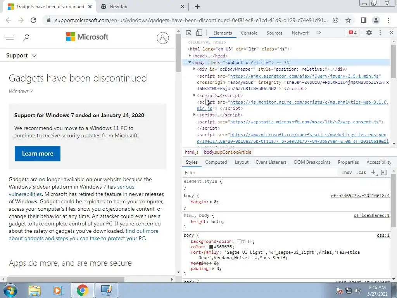Expand the div ocBodyWrapper node
397x298 pixels.
[195, 69]
